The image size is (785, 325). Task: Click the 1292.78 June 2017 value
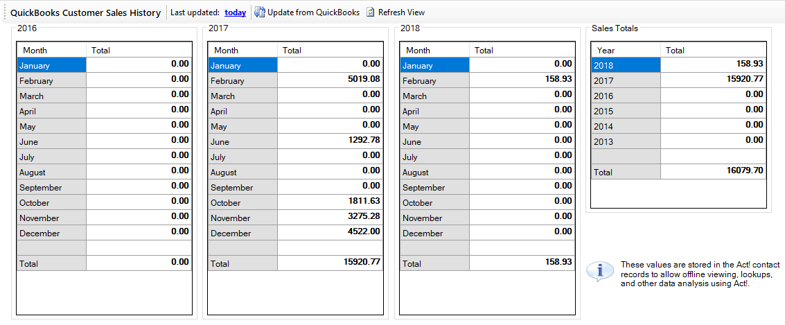click(x=364, y=140)
